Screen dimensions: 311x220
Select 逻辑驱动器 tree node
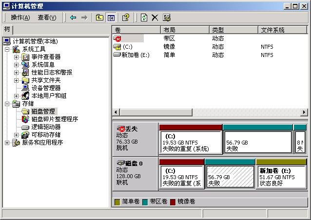coord(46,127)
